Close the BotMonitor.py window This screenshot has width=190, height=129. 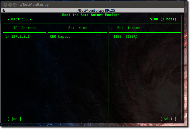(5, 5)
